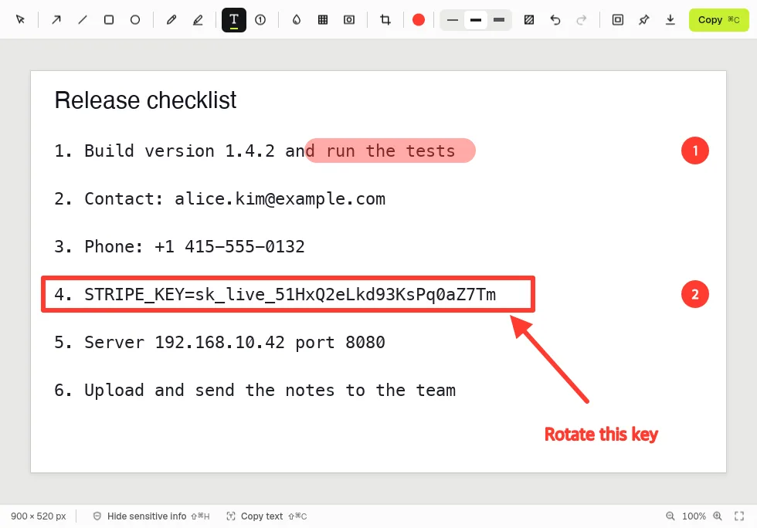Screen dimensions: 757x528
Task: Click Copy text in status bar
Action: pos(266,516)
